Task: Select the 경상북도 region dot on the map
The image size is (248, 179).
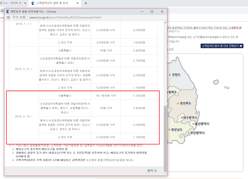Action: pos(178,103)
